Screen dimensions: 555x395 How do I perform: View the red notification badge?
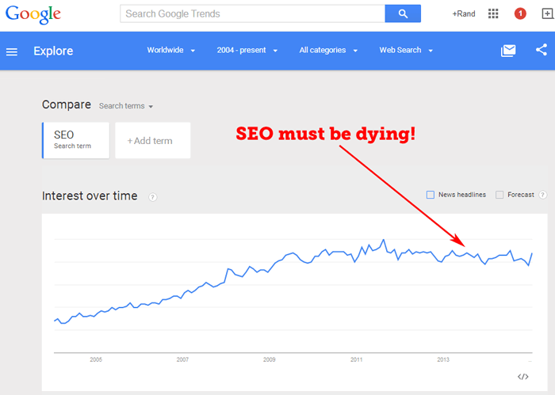(520, 13)
